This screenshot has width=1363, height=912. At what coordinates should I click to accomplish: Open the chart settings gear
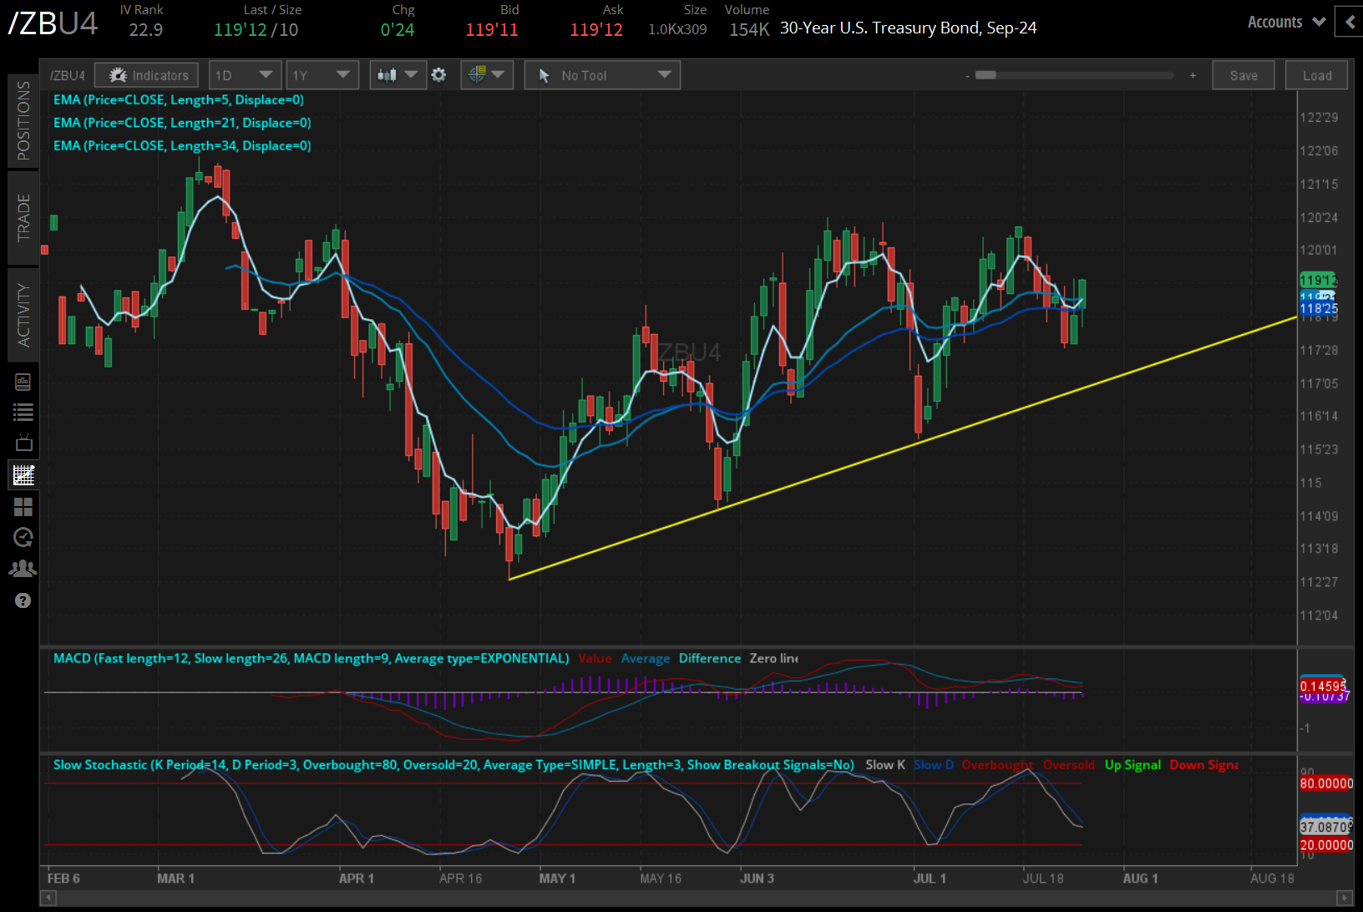tap(438, 74)
